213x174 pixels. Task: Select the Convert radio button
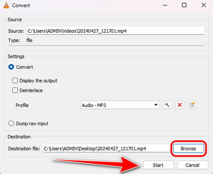(x=11, y=67)
